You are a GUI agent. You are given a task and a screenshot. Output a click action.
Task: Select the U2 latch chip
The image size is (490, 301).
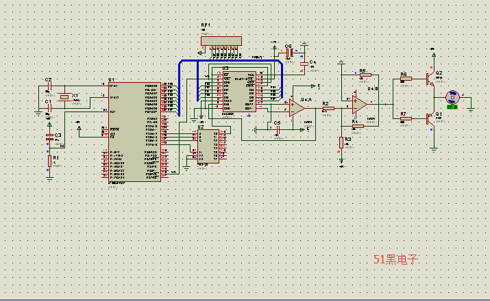(208, 146)
